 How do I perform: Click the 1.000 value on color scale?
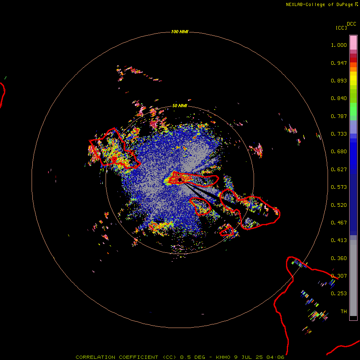pyautogui.click(x=339, y=45)
